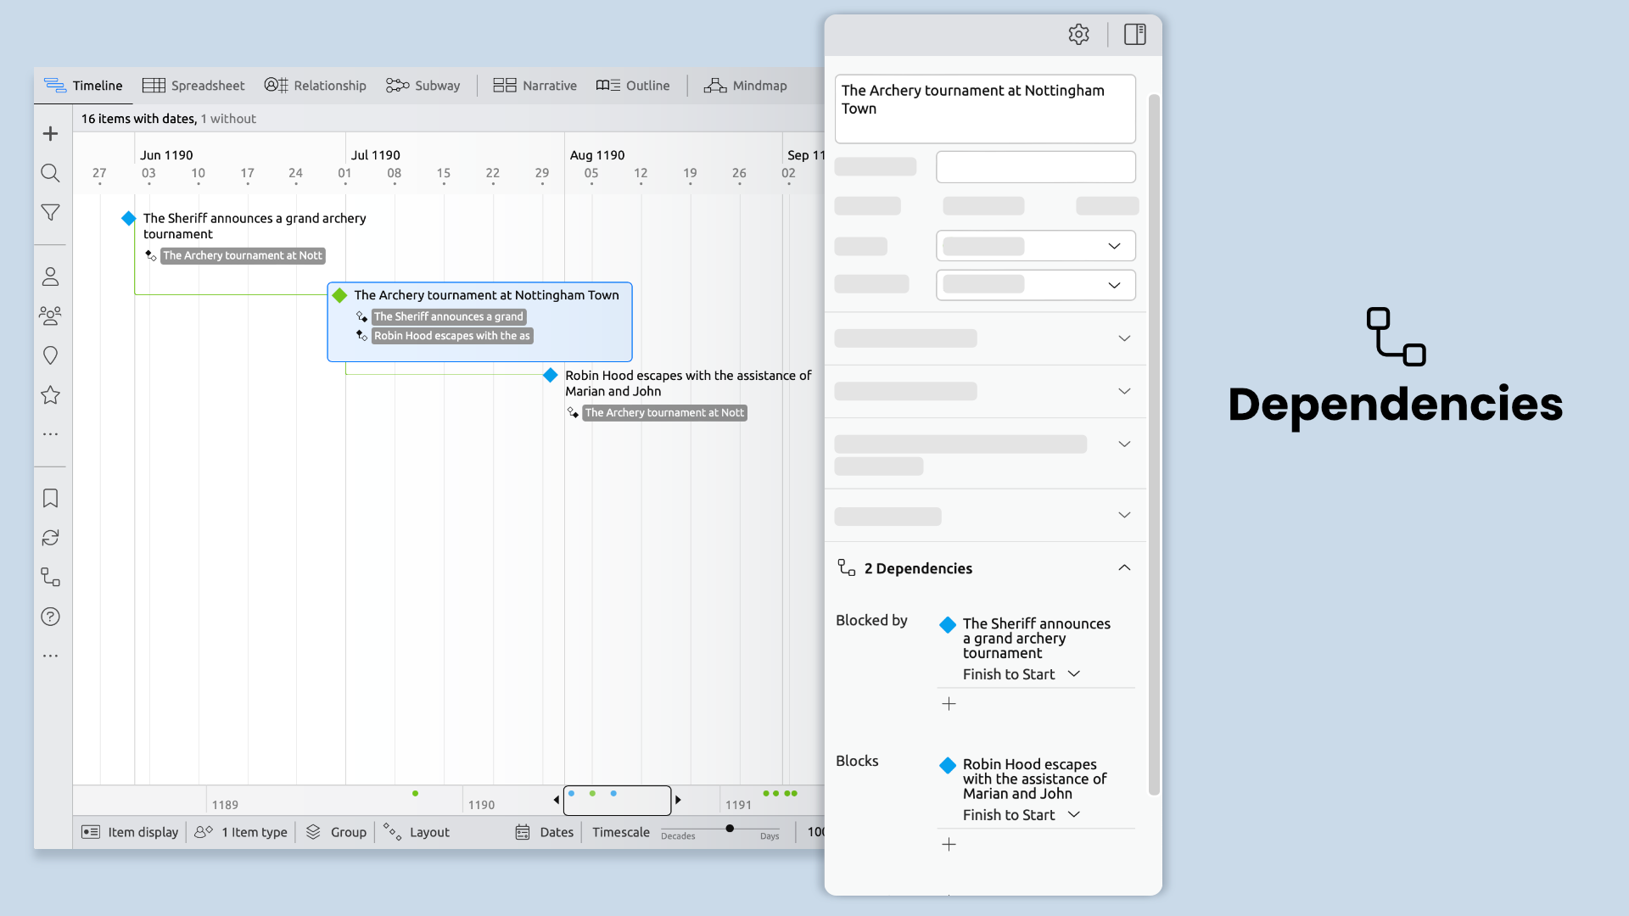Image resolution: width=1629 pixels, height=916 pixels.
Task: Click the 1190 year in overview bar
Action: [x=481, y=805]
